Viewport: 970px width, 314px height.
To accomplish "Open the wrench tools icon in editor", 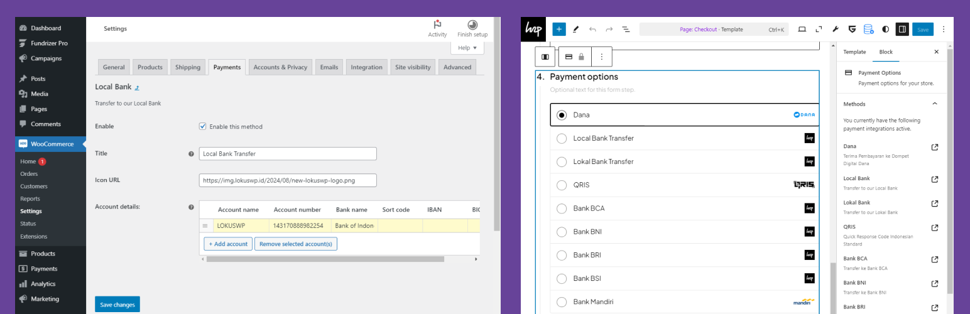I will (x=836, y=29).
